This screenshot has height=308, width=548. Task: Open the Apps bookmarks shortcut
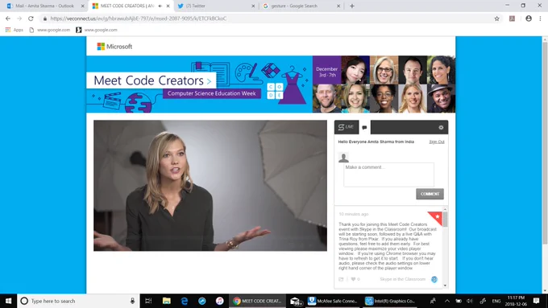14,30
